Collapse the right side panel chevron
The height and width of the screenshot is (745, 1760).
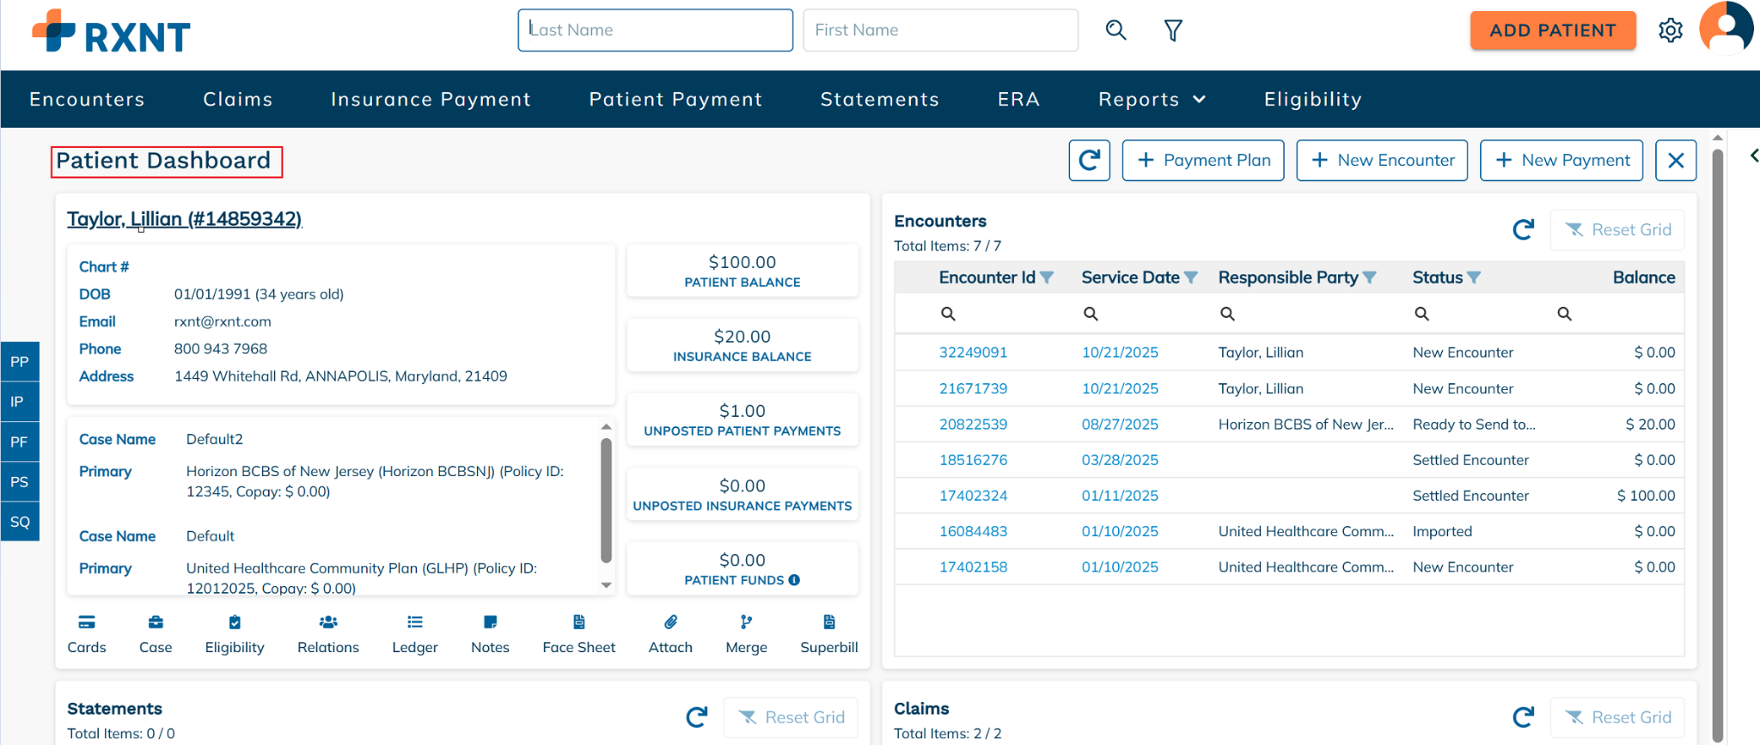coord(1753,156)
